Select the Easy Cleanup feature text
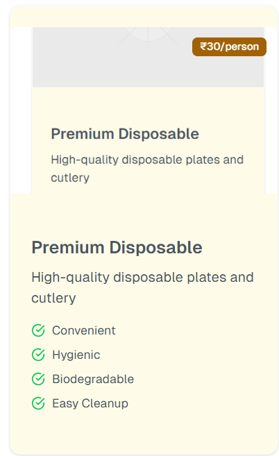 [90, 403]
